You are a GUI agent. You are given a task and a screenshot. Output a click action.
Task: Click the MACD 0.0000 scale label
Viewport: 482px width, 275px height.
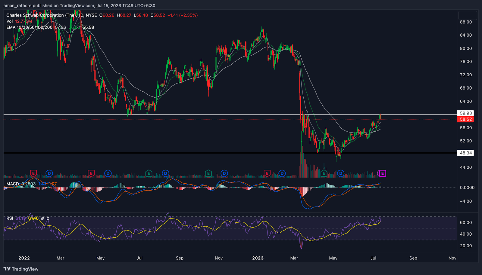coord(467,188)
